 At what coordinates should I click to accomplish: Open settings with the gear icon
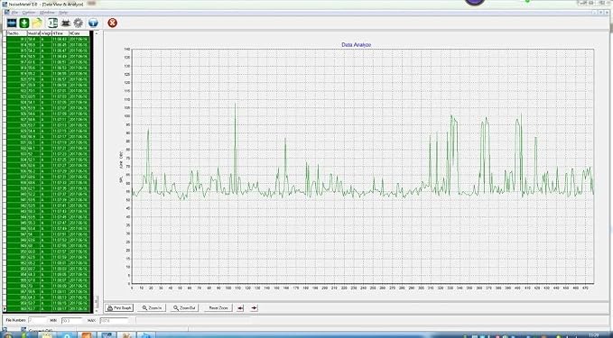point(79,23)
